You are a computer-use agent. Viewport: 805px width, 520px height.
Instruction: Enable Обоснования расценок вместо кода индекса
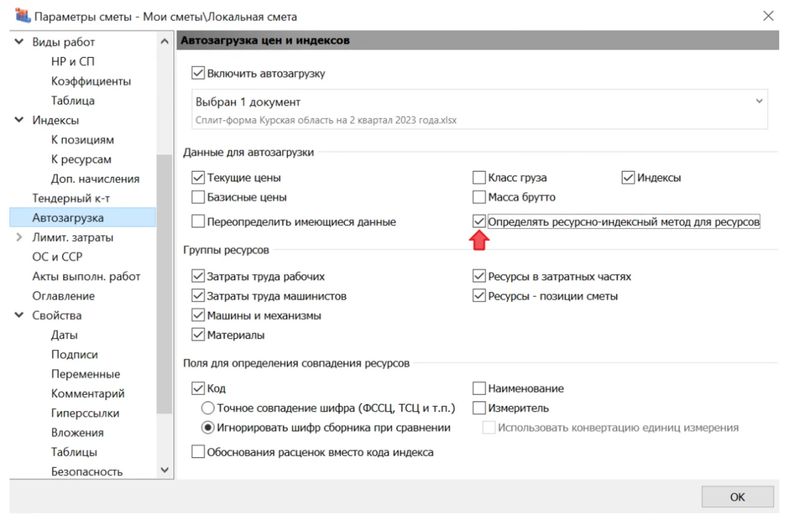coord(198,452)
